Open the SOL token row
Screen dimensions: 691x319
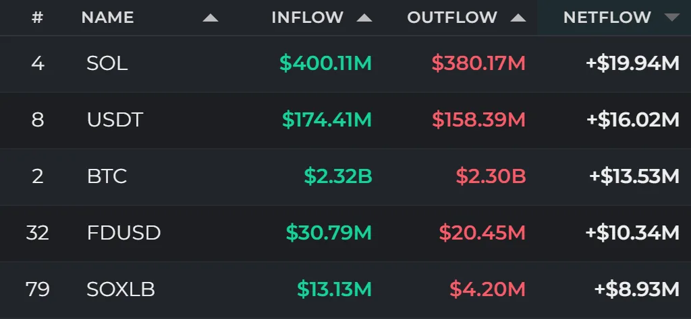[345, 64]
